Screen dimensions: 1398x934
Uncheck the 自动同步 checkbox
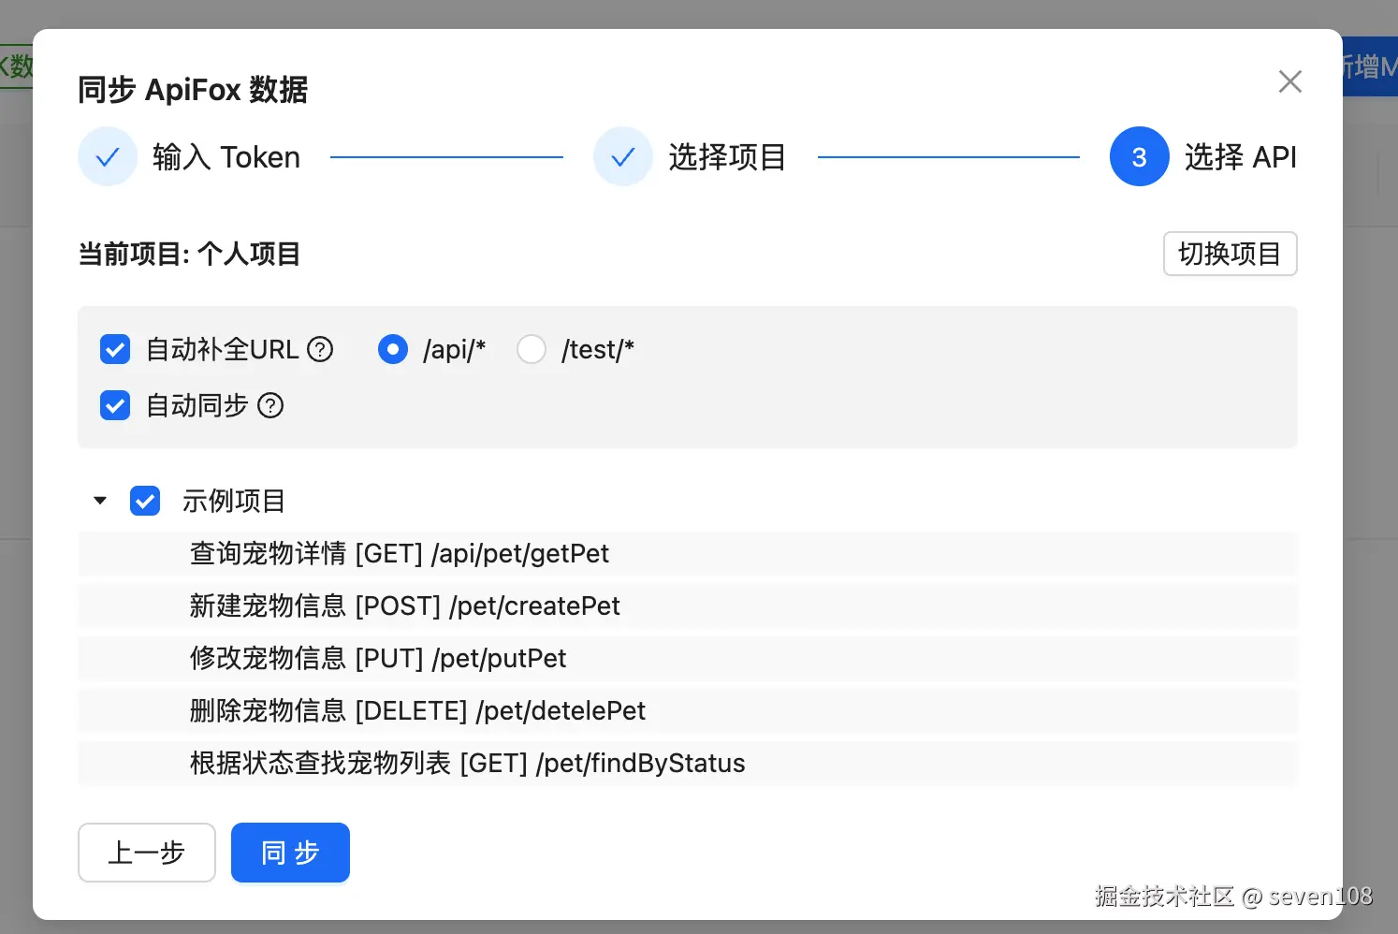pyautogui.click(x=115, y=405)
